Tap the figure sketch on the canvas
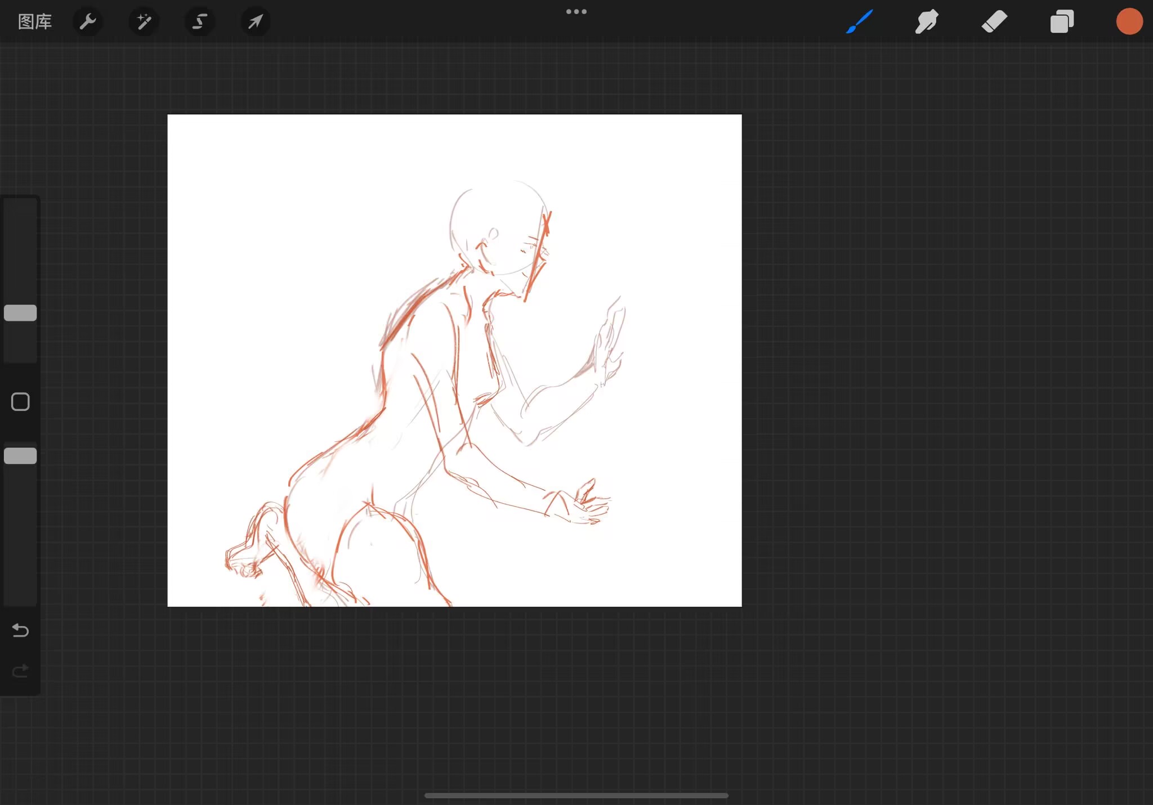This screenshot has width=1153, height=805. (428, 394)
